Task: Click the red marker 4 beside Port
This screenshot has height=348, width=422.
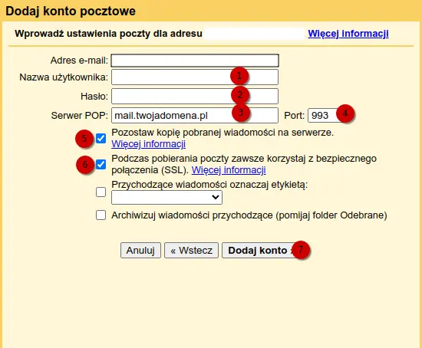Action: tap(345, 113)
